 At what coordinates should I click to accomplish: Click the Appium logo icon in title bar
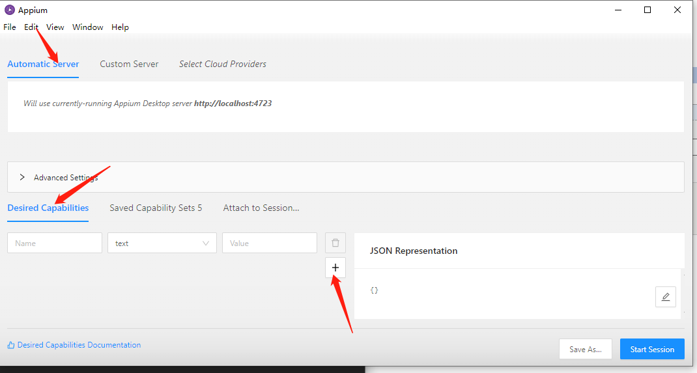pos(9,10)
